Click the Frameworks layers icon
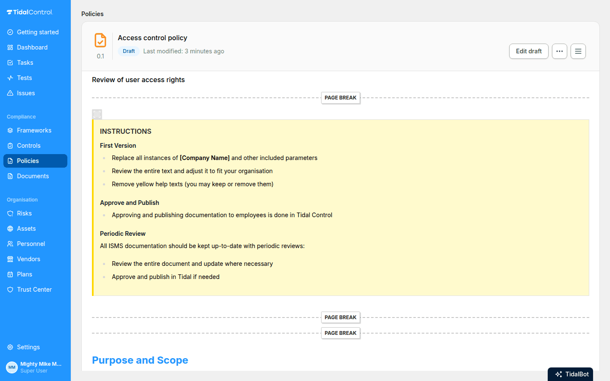 [x=10, y=130]
